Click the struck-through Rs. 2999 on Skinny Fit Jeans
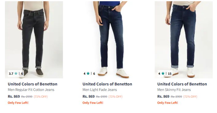217x113 pixels. [x=176, y=96]
